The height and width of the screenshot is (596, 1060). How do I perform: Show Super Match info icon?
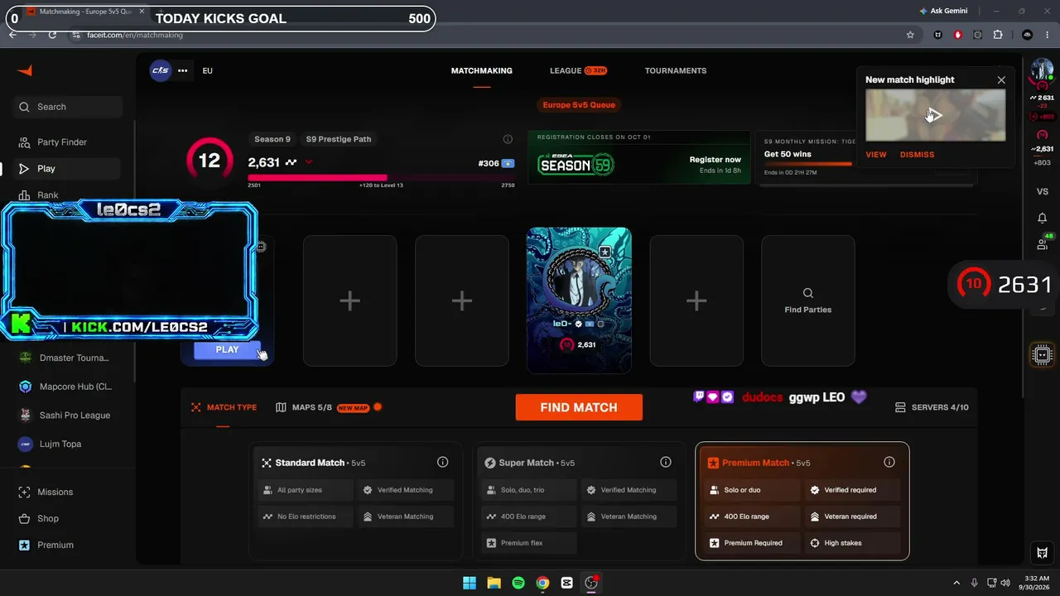[666, 462]
